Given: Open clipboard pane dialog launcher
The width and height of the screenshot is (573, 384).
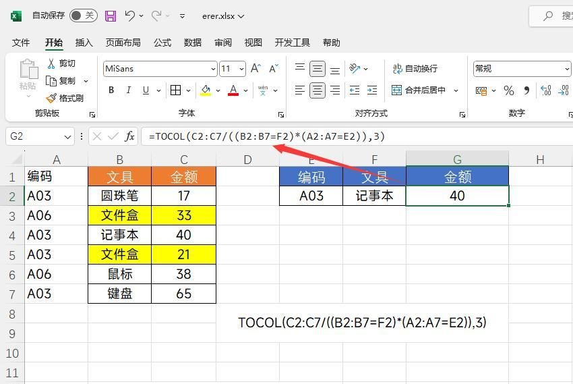Looking at the screenshot, I should pos(92,115).
